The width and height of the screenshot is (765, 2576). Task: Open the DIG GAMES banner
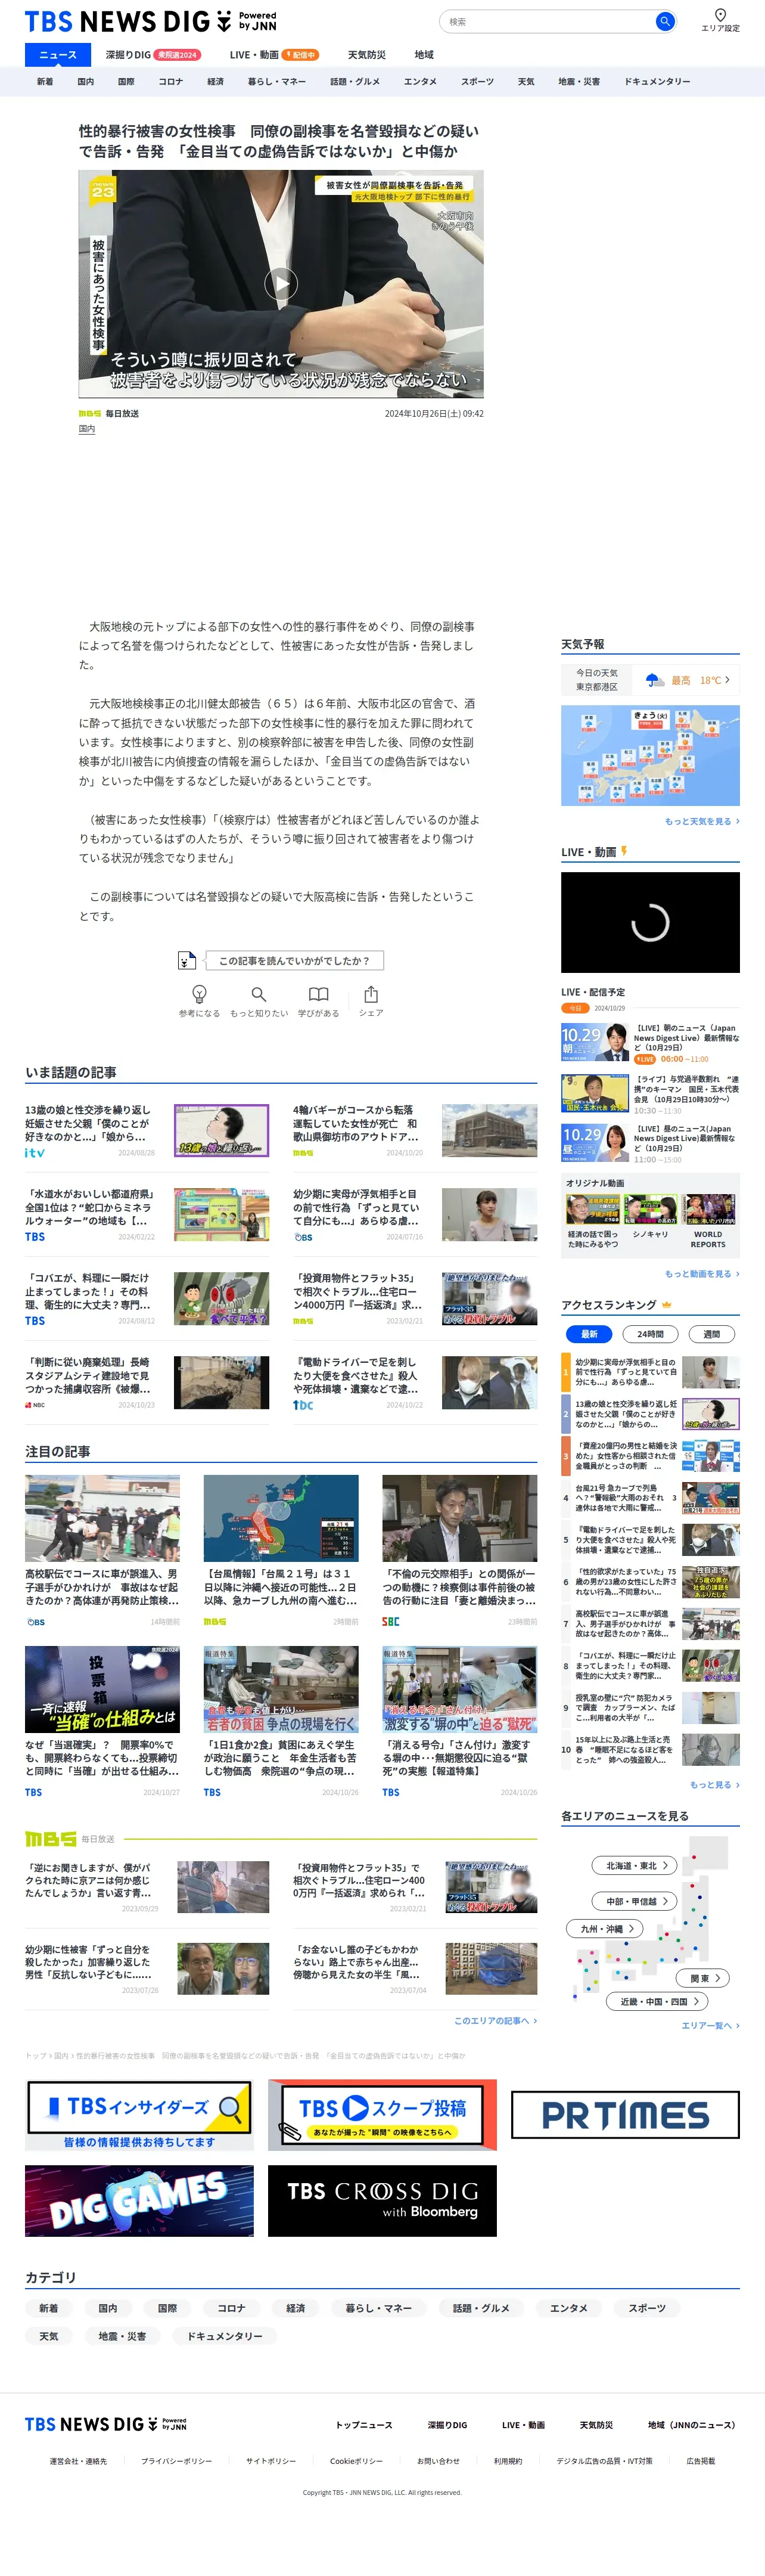[x=139, y=2201]
